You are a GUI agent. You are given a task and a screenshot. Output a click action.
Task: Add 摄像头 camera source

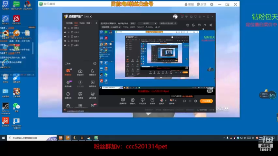pos(133,101)
